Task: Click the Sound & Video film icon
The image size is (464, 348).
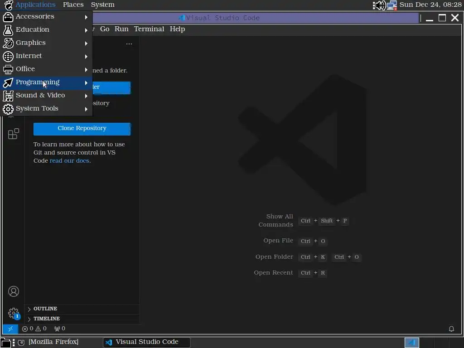Action: coord(8,96)
